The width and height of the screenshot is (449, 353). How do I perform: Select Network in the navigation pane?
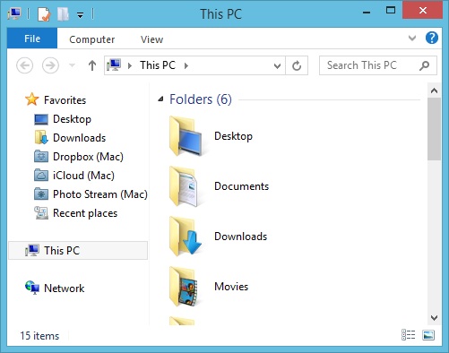[64, 288]
